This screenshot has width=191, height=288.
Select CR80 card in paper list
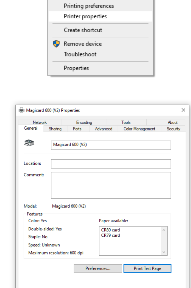point(110,230)
